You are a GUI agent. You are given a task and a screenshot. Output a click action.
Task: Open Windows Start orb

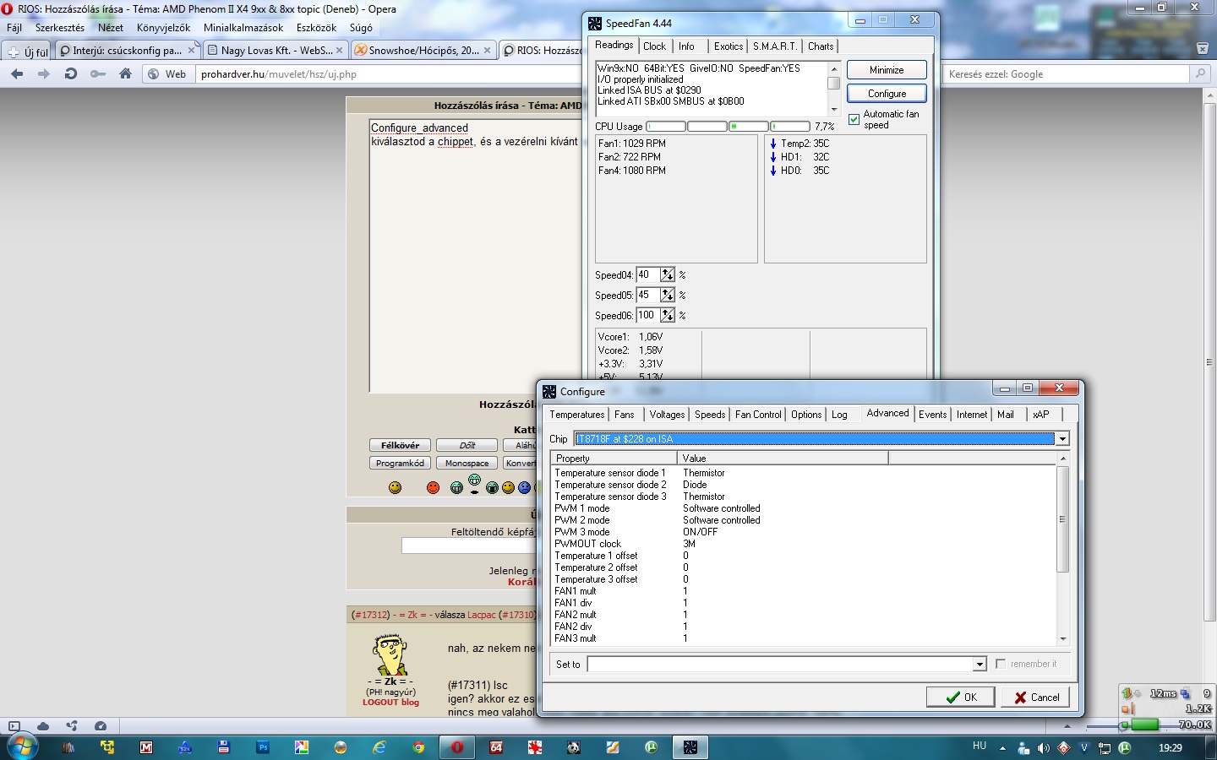[22, 747]
